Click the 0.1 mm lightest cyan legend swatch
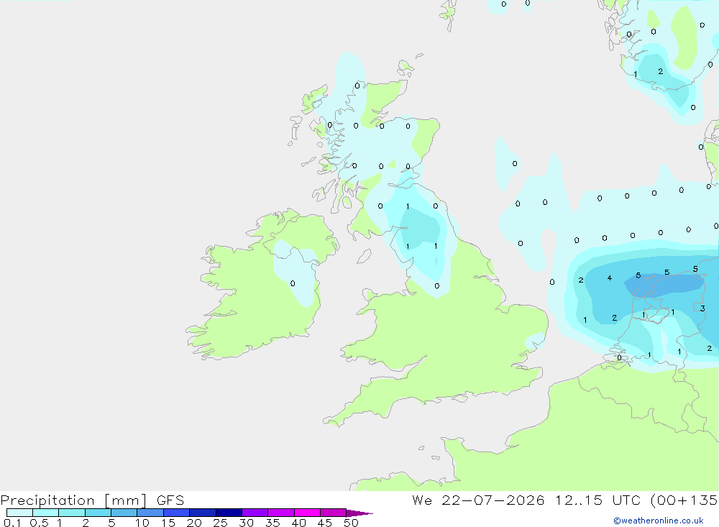719x527 pixels. [19, 513]
